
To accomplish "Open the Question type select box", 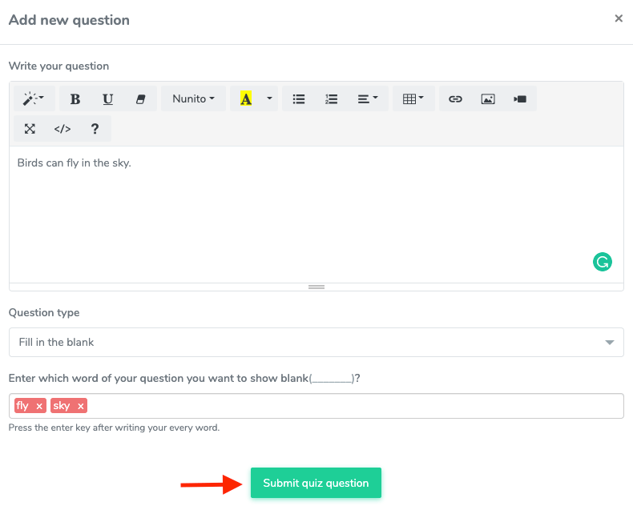I will (316, 342).
